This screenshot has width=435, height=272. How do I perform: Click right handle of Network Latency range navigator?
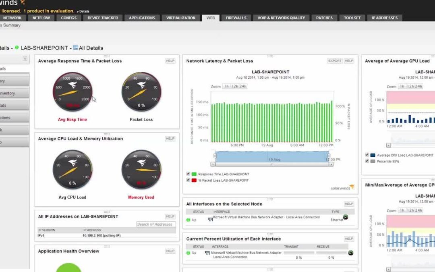click(x=329, y=156)
